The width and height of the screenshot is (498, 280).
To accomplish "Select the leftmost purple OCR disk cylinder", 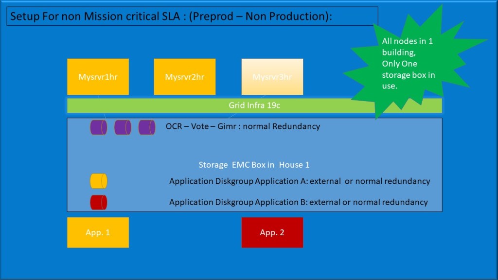I will coord(98,127).
